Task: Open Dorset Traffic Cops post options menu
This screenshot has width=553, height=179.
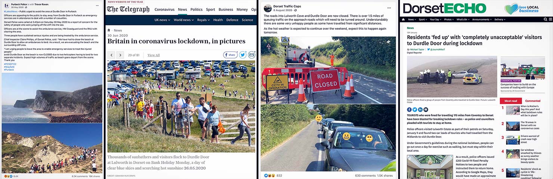Action: (389, 8)
